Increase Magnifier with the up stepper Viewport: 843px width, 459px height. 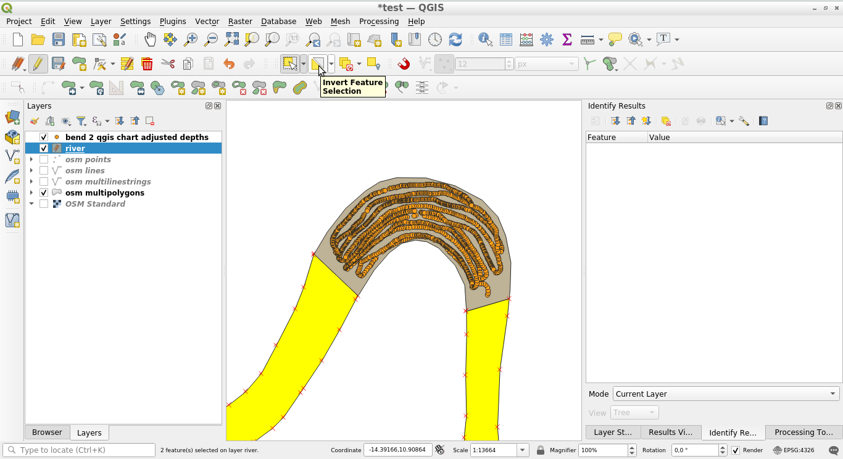[x=632, y=447]
